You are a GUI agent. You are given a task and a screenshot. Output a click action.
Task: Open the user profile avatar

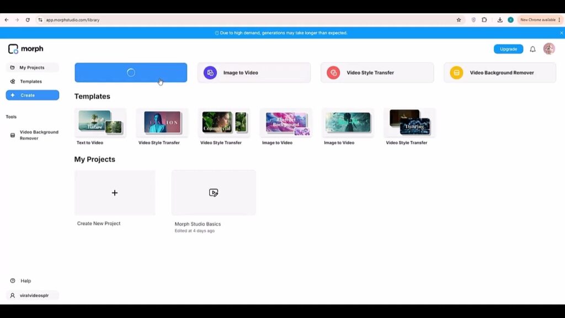pos(549,49)
